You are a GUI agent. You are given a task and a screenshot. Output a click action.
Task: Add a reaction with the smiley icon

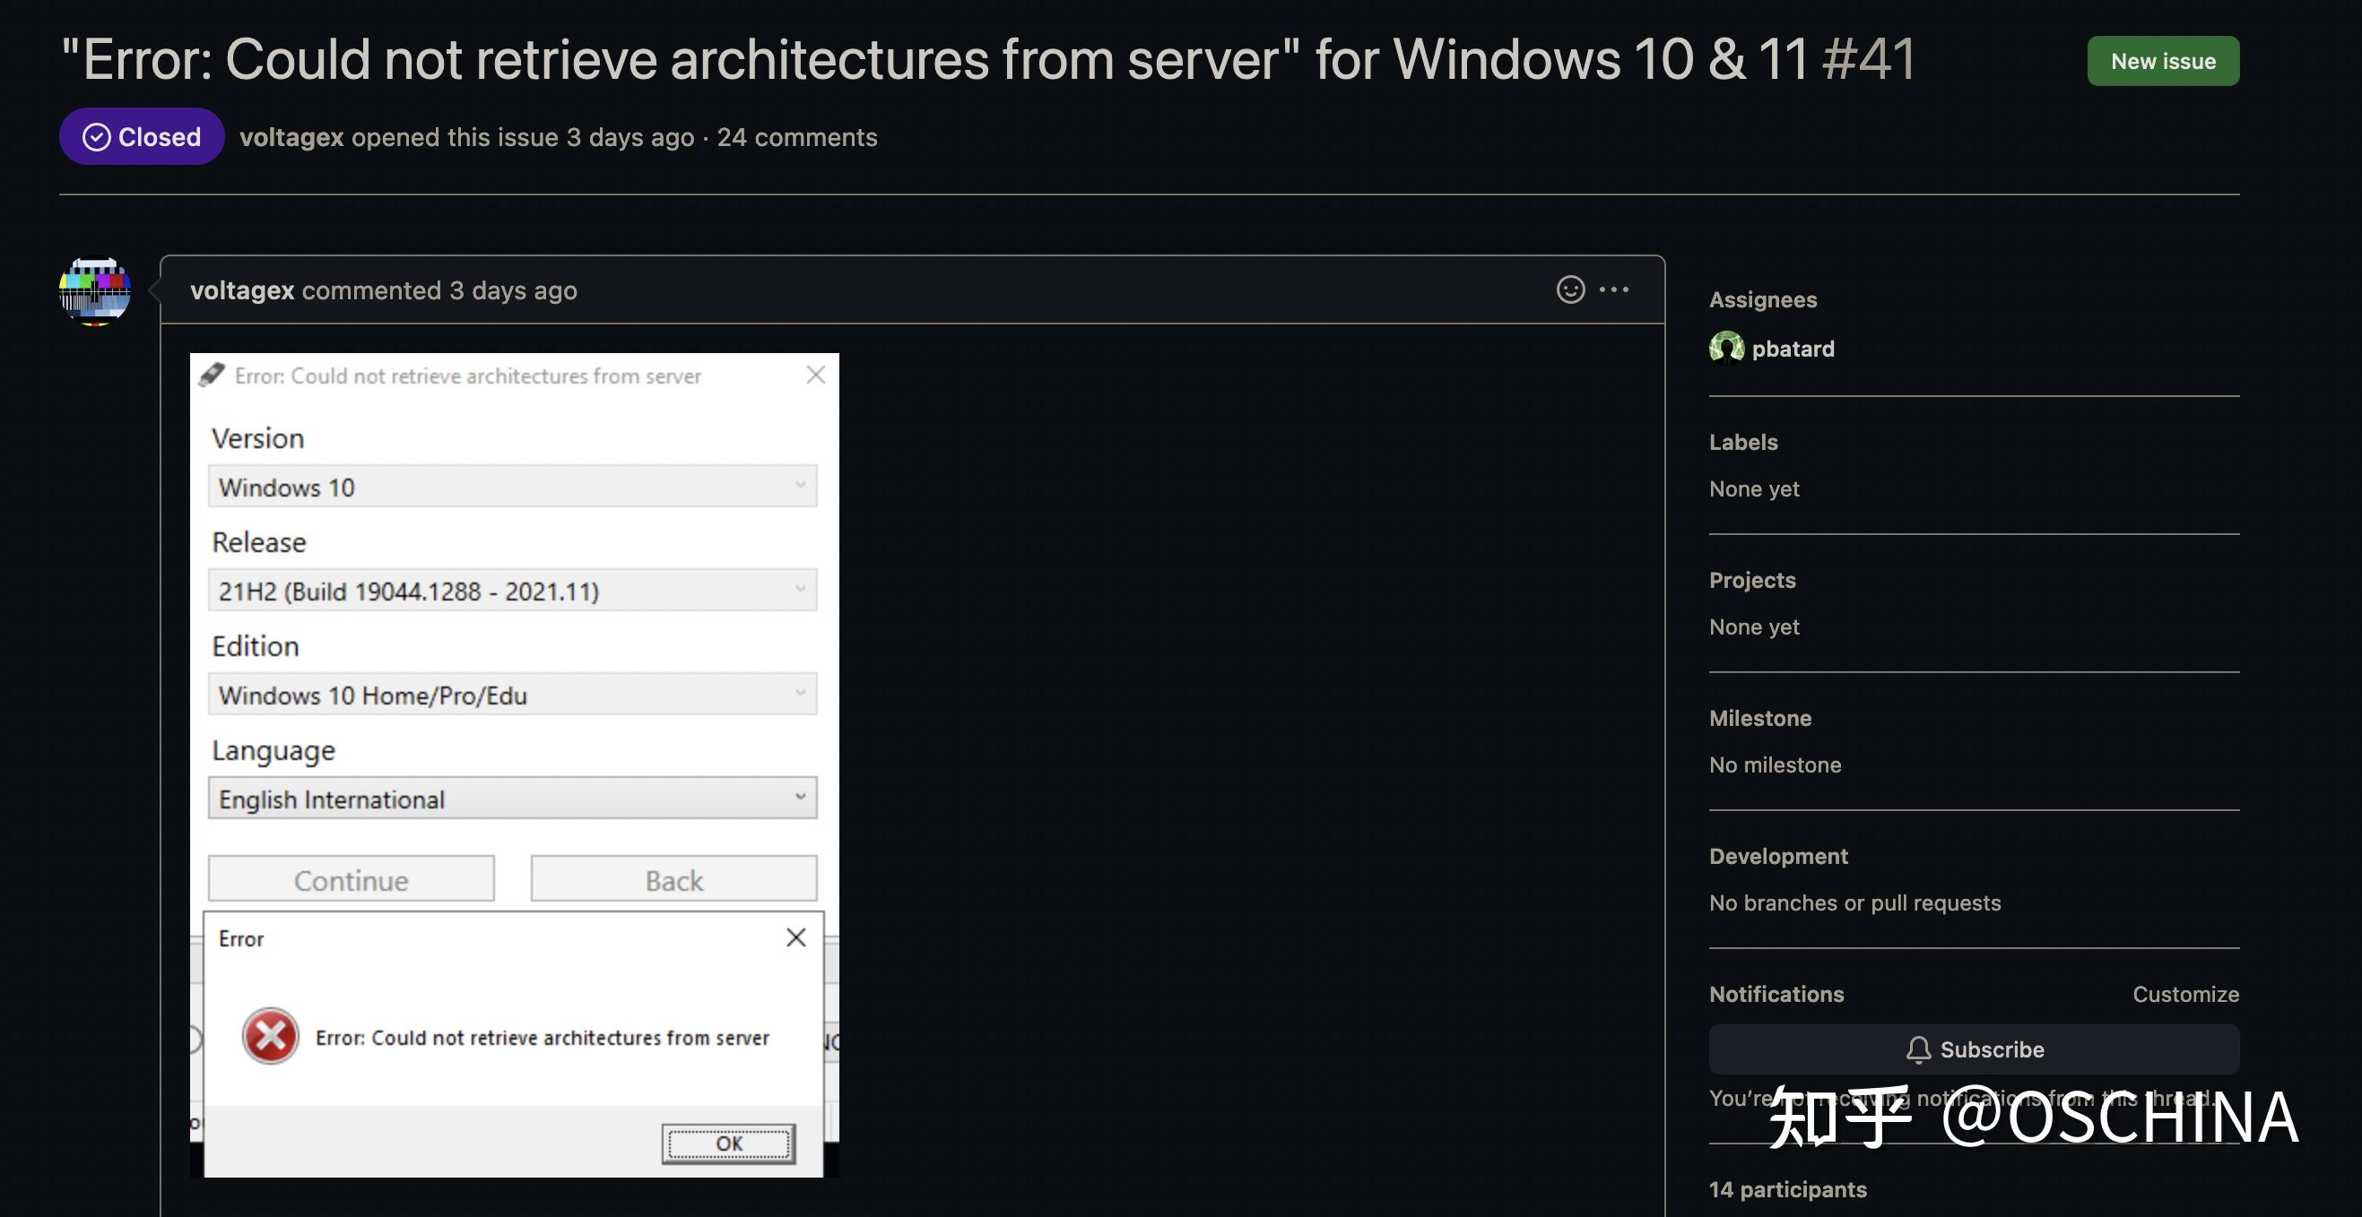coord(1571,289)
